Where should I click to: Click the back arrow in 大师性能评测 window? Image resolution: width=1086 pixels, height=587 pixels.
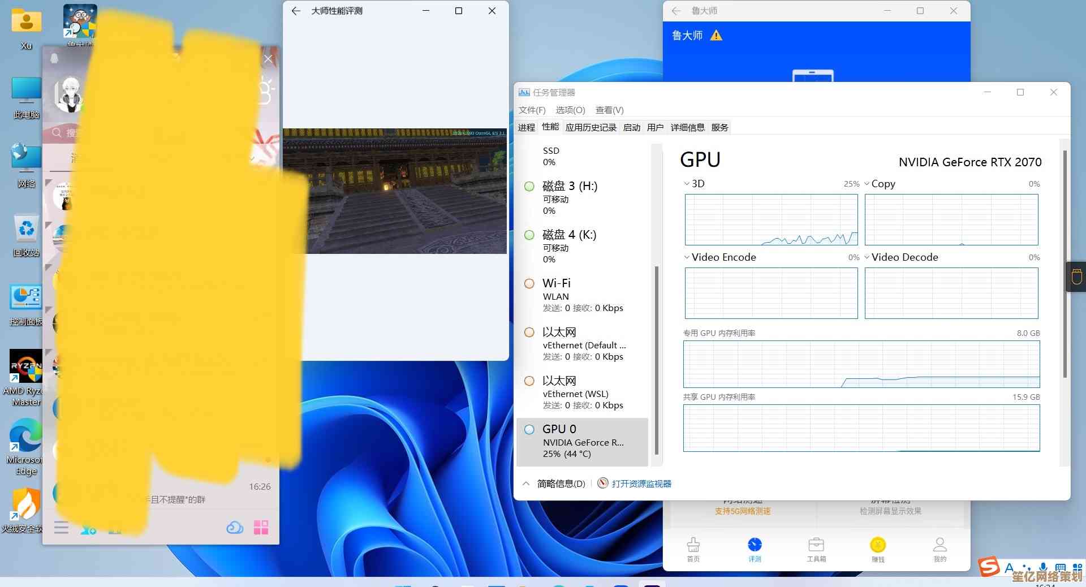coord(296,11)
